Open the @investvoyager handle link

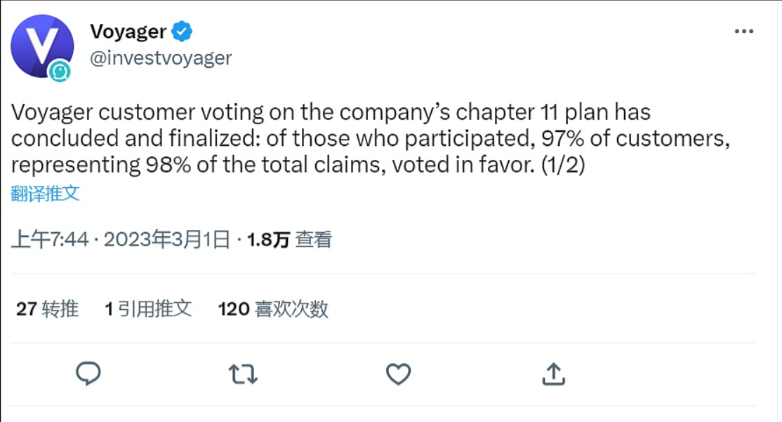coord(161,57)
